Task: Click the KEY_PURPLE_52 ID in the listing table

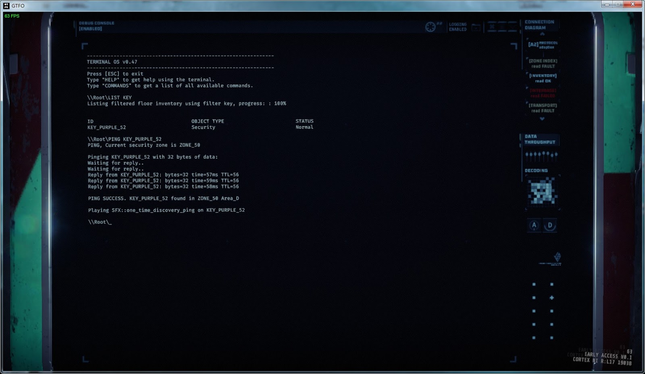Action: [x=106, y=127]
